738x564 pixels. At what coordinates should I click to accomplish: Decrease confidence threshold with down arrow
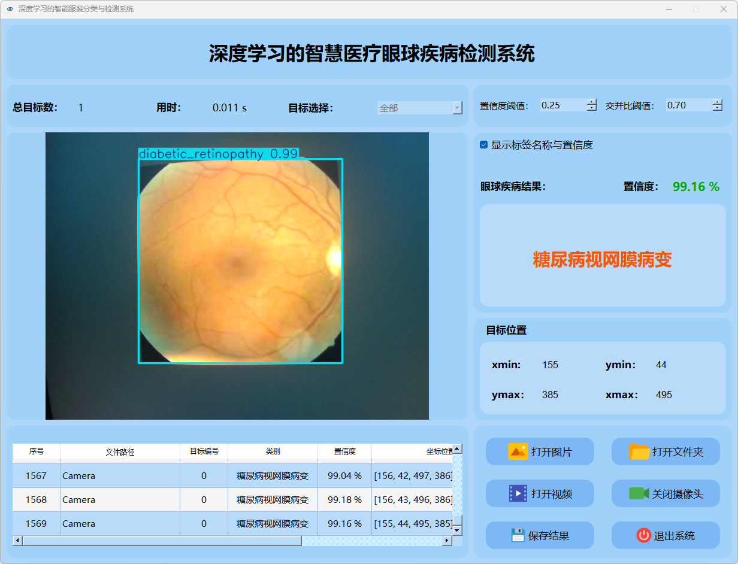[592, 108]
